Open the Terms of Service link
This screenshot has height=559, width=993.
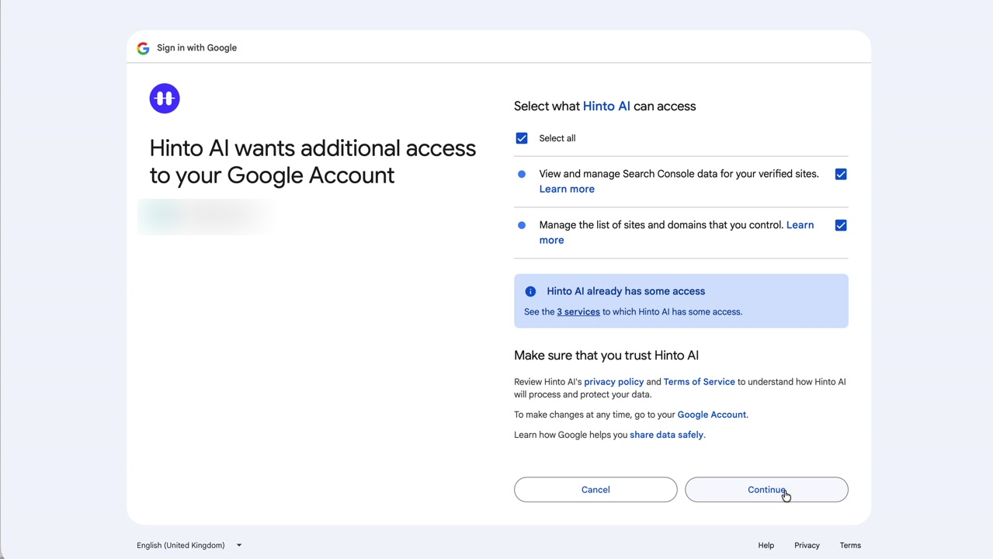click(699, 382)
